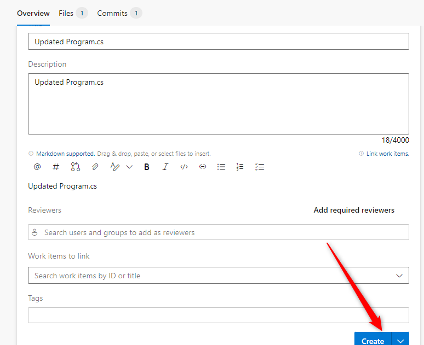
Task: Click the Link work items link
Action: point(387,154)
